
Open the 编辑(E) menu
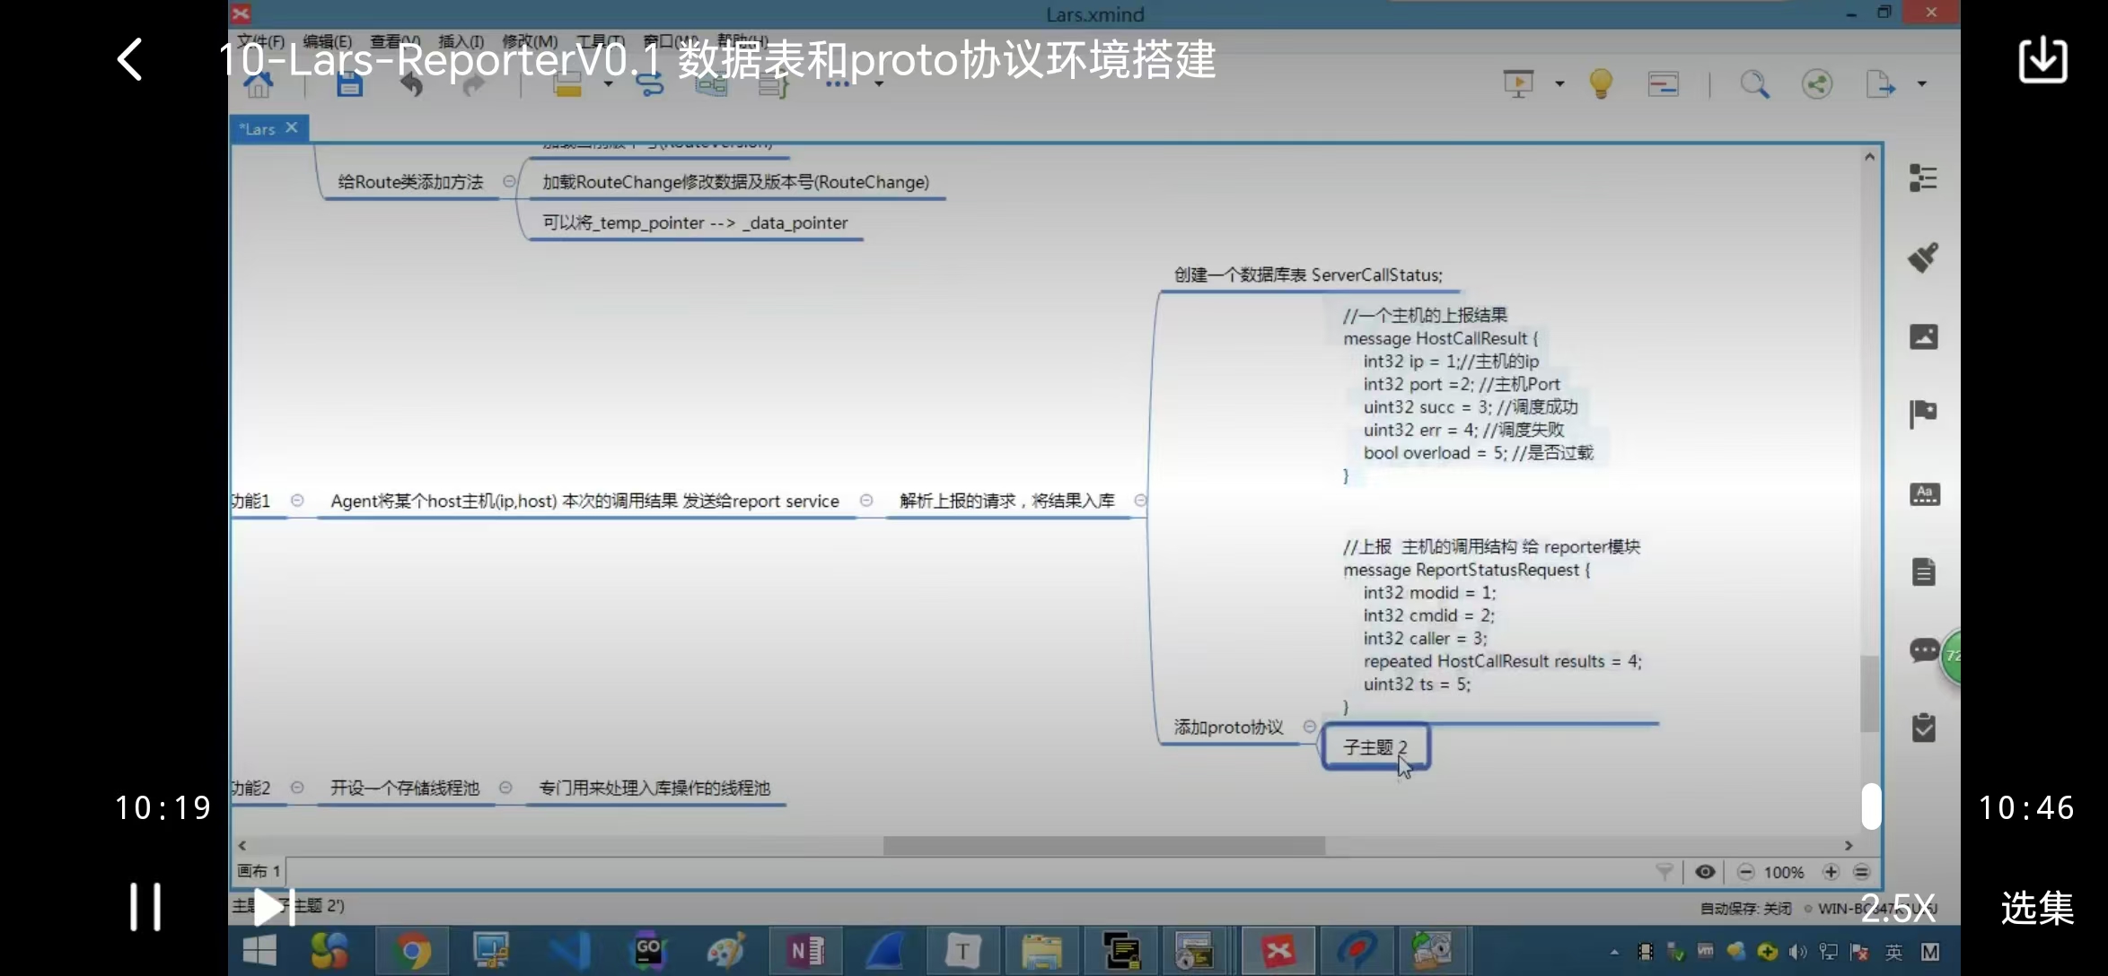(327, 41)
